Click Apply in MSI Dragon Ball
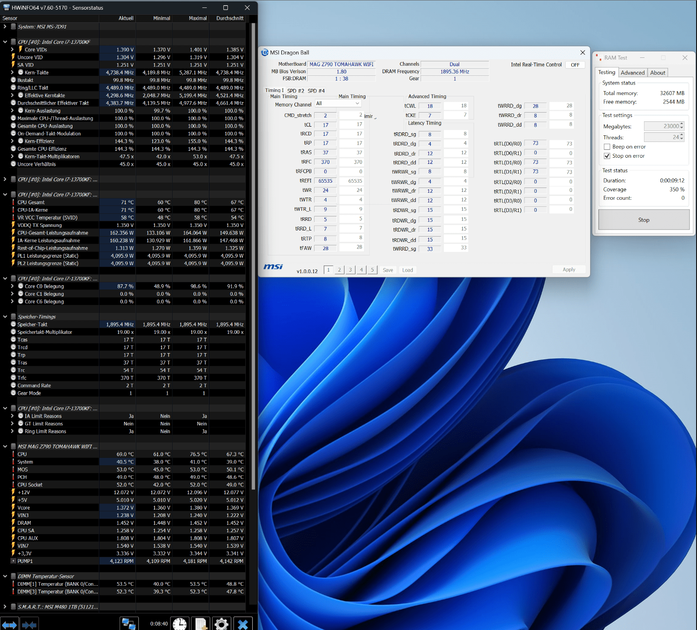697x630 pixels. 569,269
